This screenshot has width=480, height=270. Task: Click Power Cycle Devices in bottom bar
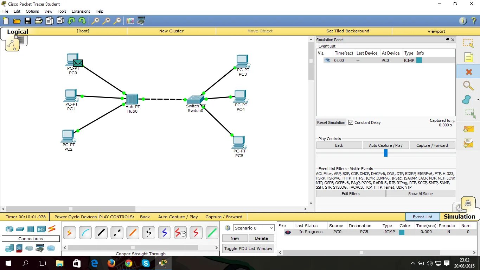tap(76, 217)
